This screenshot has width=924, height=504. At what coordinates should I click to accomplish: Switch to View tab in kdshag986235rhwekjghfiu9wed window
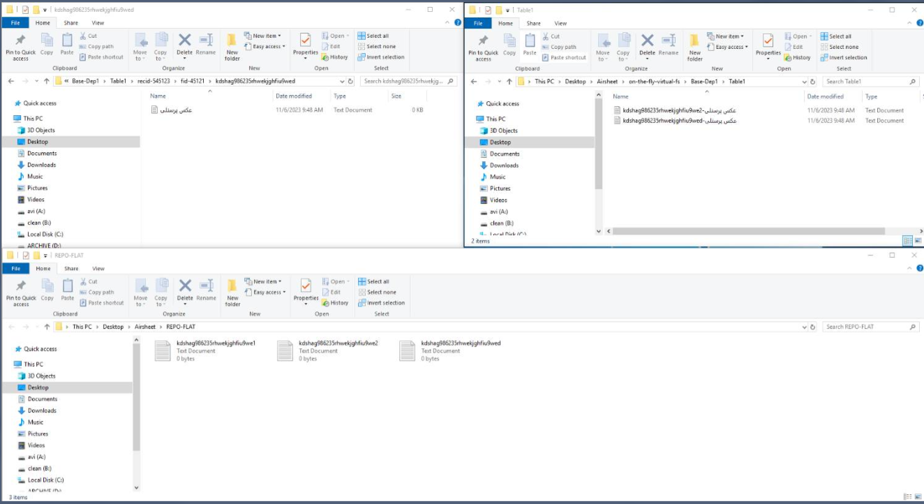click(98, 22)
